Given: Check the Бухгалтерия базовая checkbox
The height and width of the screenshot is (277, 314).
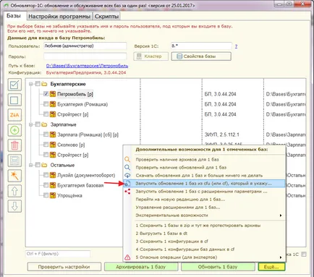Looking at the screenshot, I should (46, 185).
